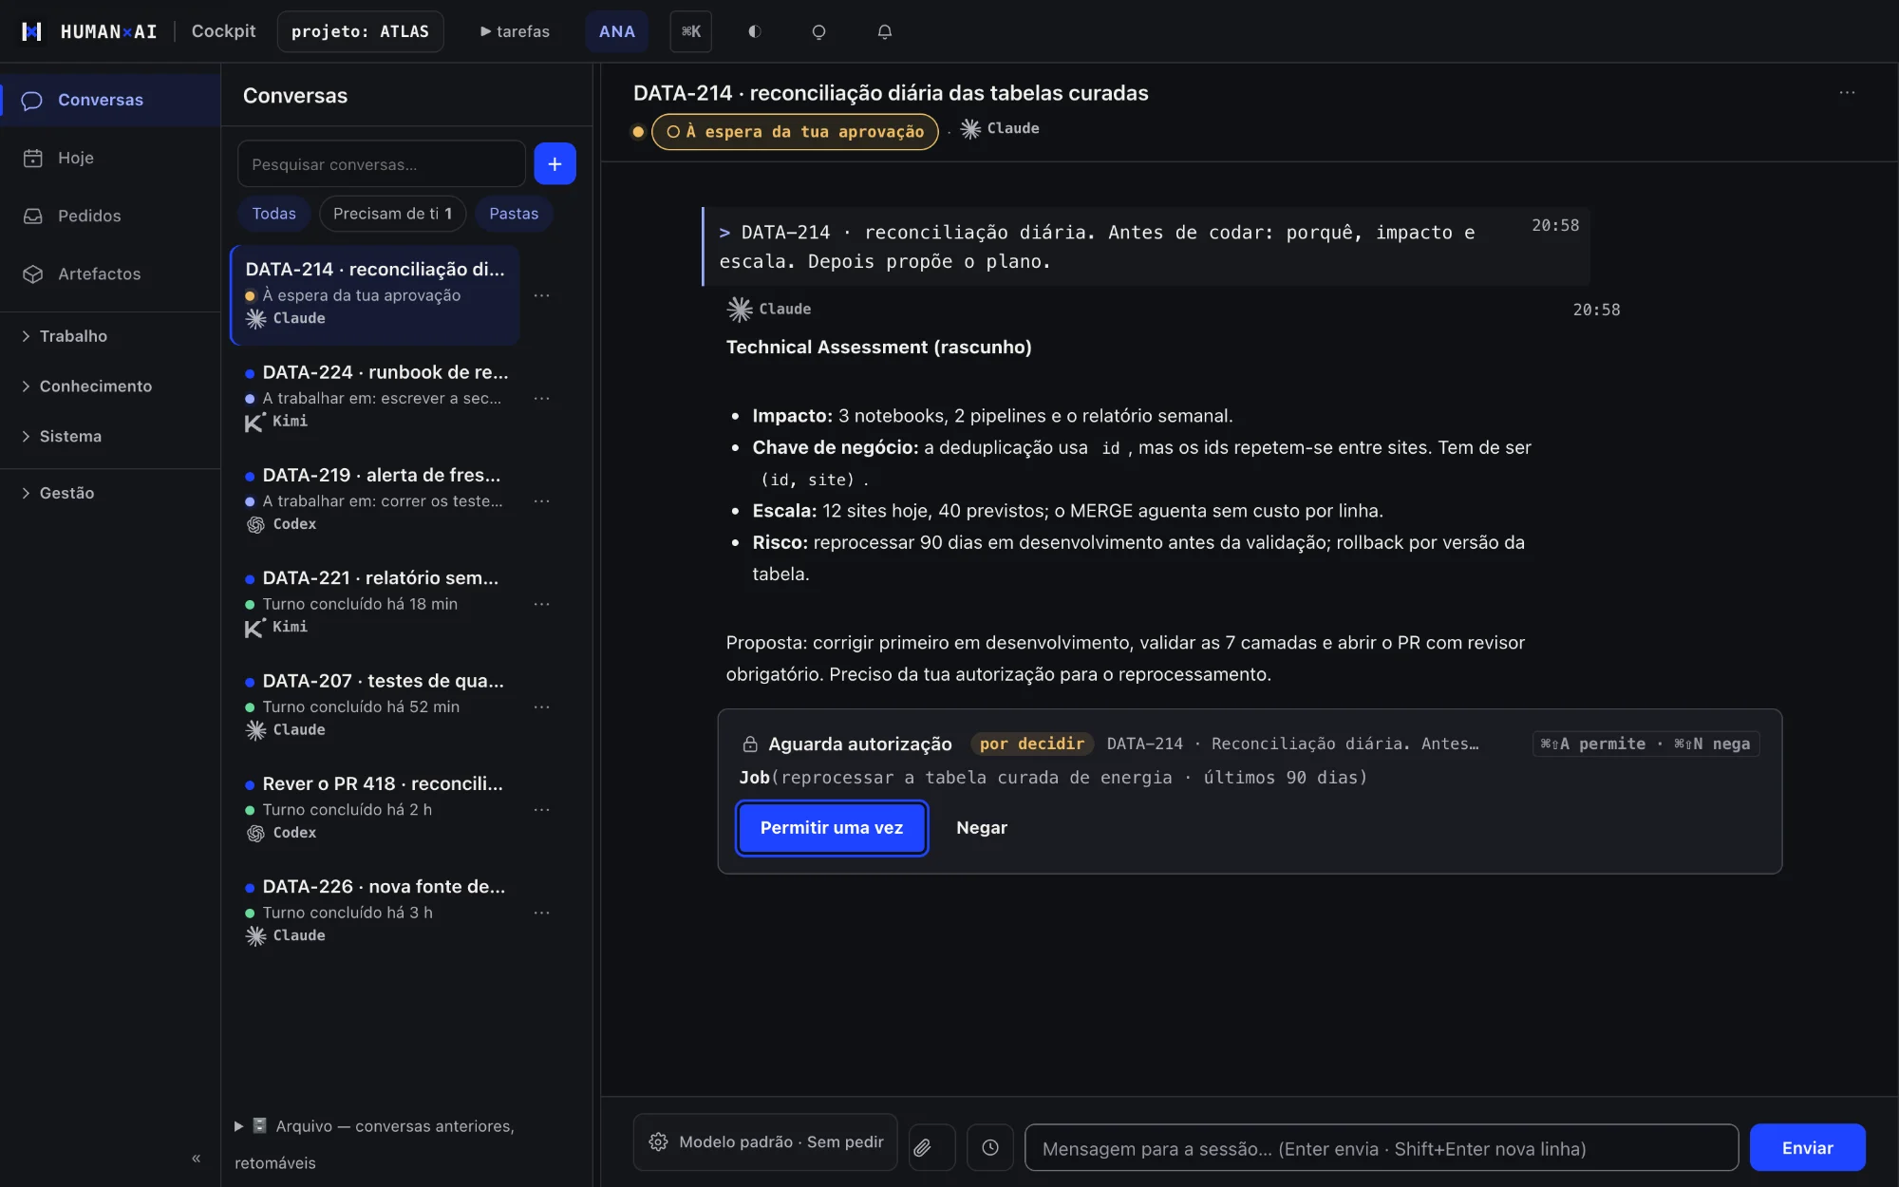This screenshot has width=1899, height=1187.
Task: Open the ⌘K command palette
Action: click(x=691, y=31)
